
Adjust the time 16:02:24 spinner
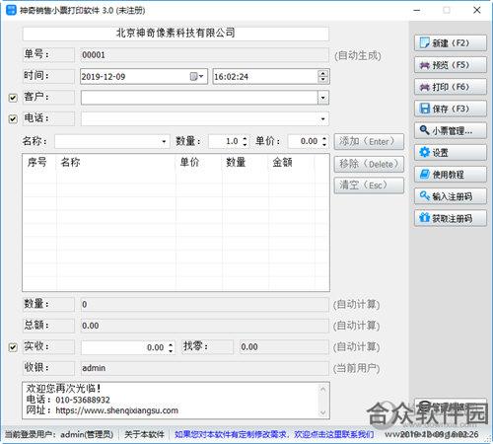coord(323,77)
